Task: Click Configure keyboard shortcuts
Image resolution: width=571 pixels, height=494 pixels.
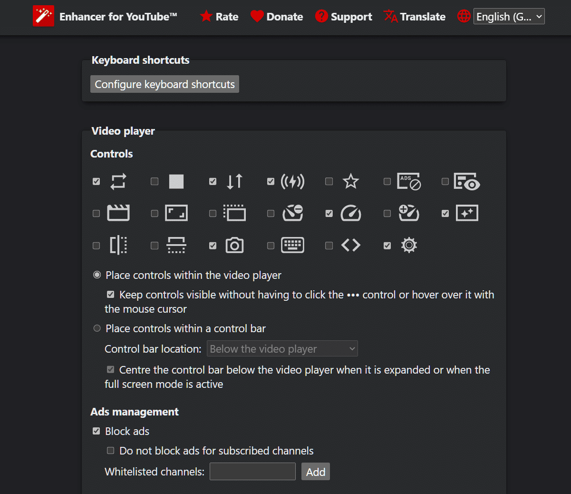Action: [x=164, y=84]
